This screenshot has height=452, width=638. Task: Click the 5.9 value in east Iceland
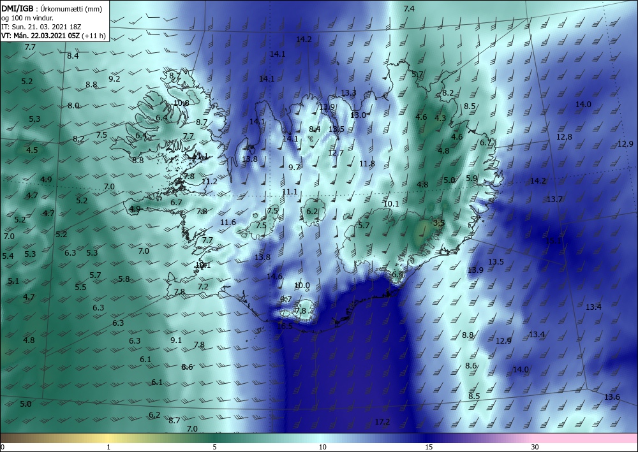(471, 178)
